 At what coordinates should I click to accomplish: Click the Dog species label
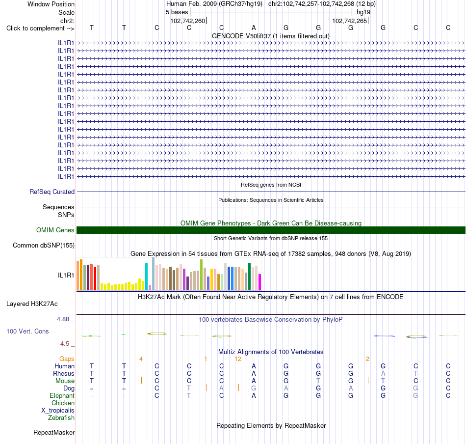[69, 388]
